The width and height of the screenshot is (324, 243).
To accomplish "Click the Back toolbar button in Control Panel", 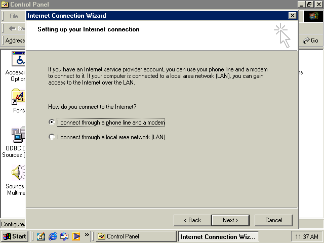I will pos(17,28).
